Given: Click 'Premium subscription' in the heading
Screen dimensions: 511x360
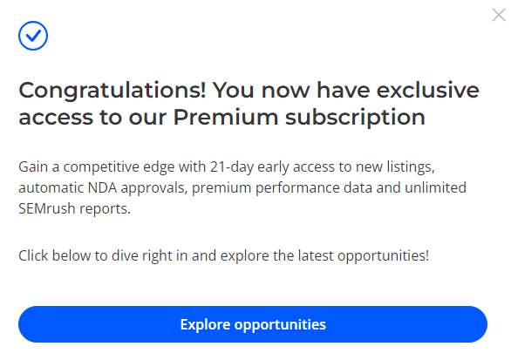Looking at the screenshot, I should click(299, 118).
